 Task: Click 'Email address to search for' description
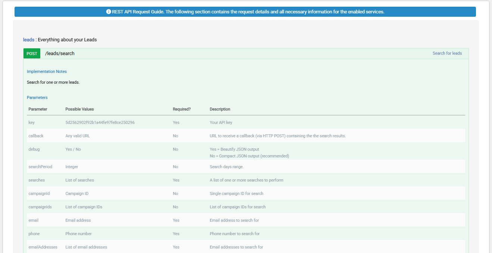234,220
